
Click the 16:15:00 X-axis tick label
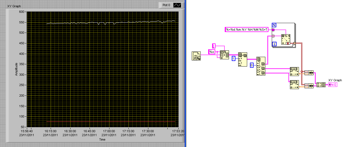tap(50, 131)
